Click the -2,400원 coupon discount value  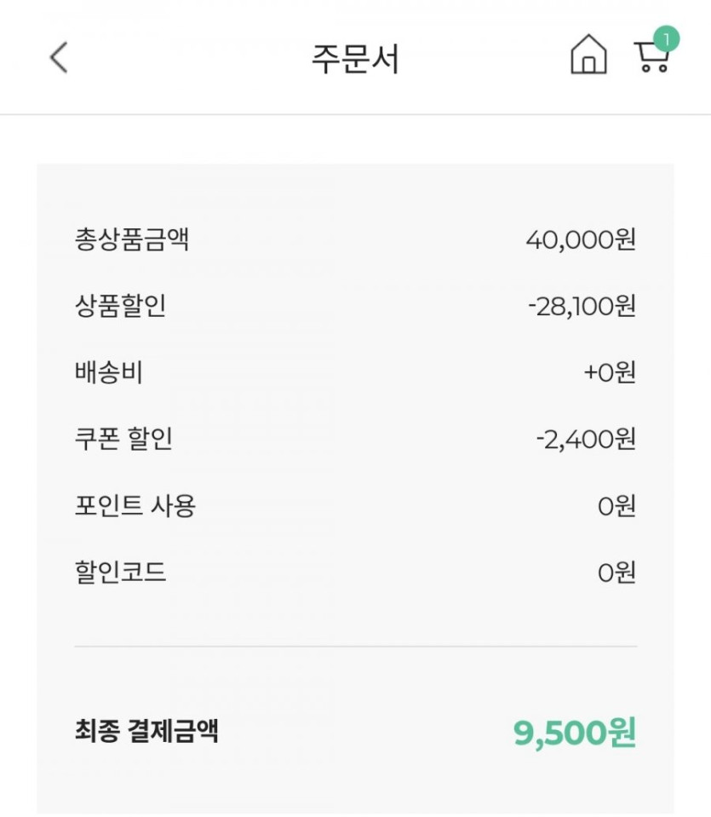586,439
